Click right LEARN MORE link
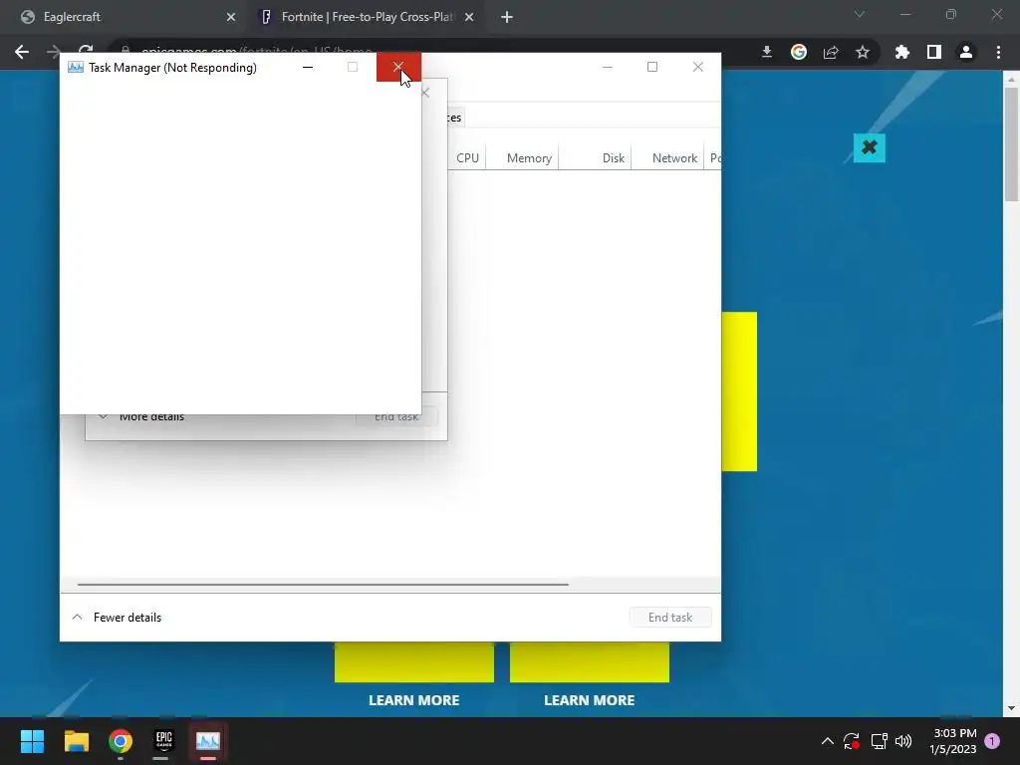This screenshot has width=1020, height=765. (590, 700)
